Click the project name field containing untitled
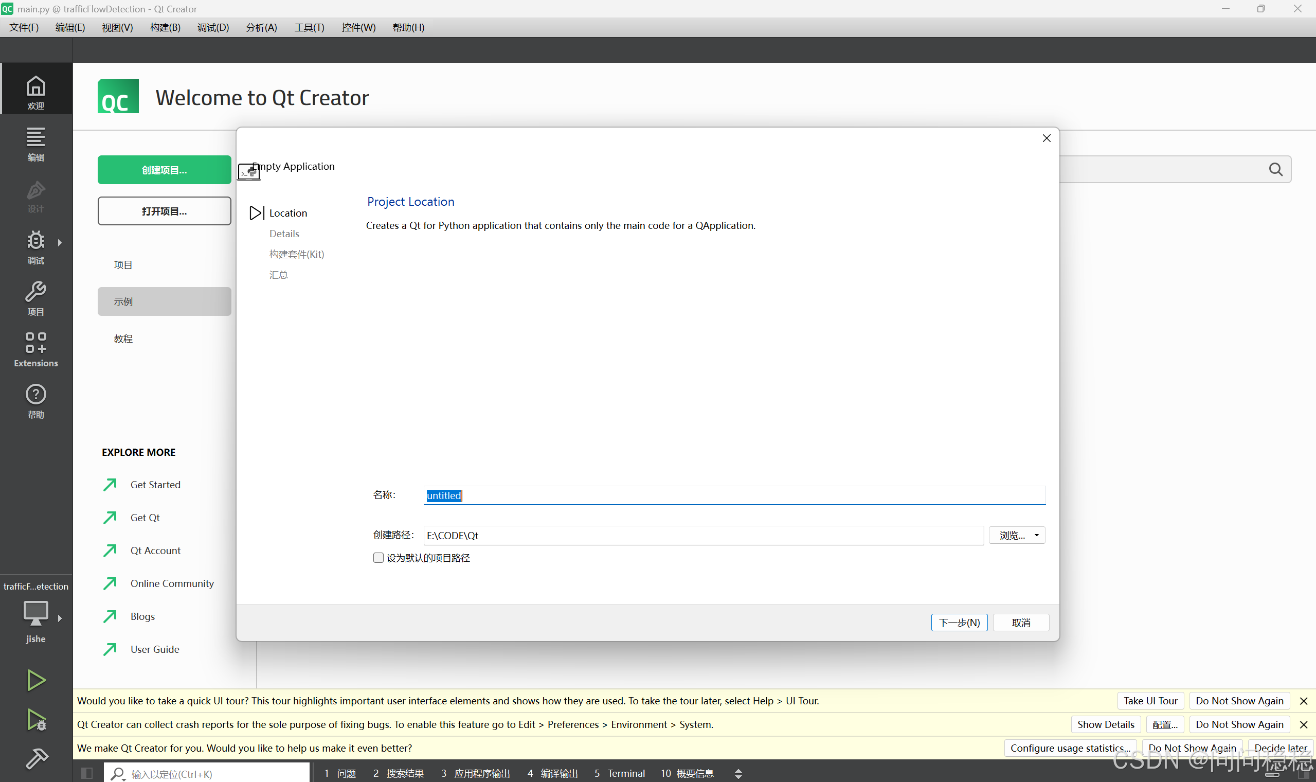 734,495
